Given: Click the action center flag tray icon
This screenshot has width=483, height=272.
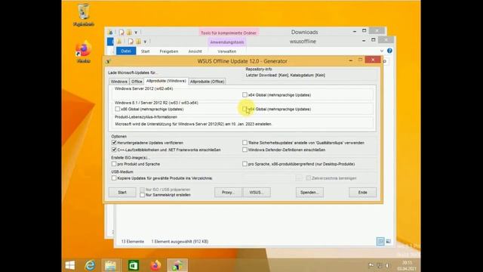Looking at the screenshot, I should pos(371,265).
